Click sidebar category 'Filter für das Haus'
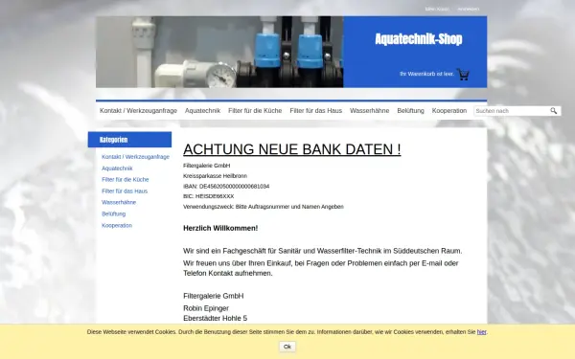This screenshot has width=575, height=359. pos(125,191)
